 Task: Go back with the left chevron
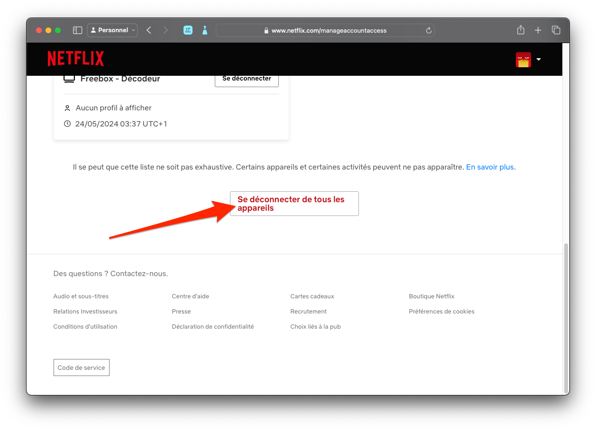coord(149,30)
